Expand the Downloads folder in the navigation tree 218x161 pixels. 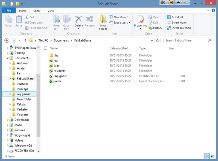click(8, 120)
